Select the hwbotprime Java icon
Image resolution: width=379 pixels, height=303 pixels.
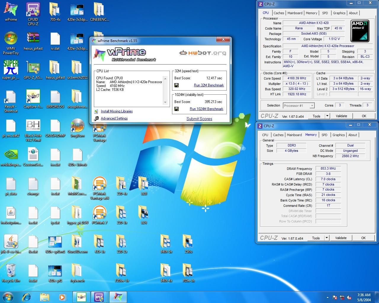tap(11, 215)
